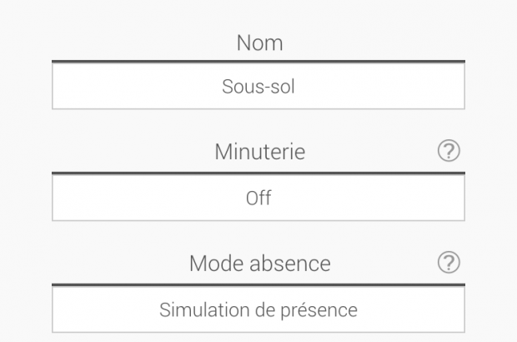Click the Mode absence help icon
This screenshot has width=517, height=342.
(449, 263)
